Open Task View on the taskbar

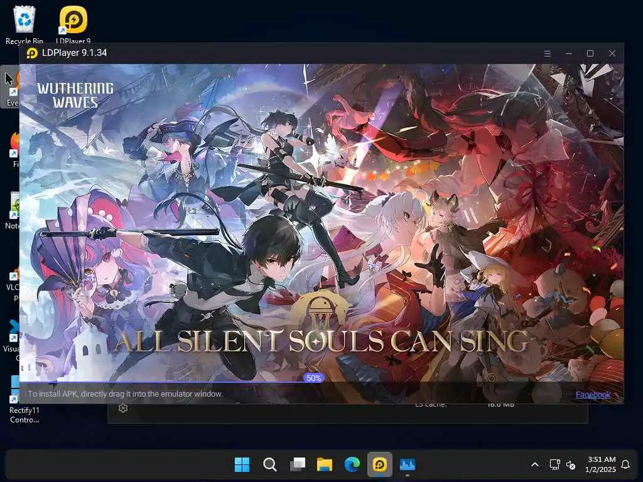click(x=297, y=464)
